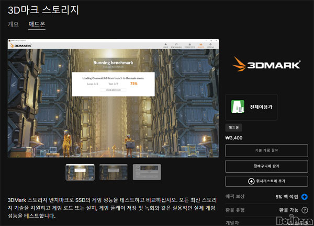Image resolution: width=314 pixels, height=226 pixels.
Task: Click the ₩3,400 price
Action: point(234,138)
